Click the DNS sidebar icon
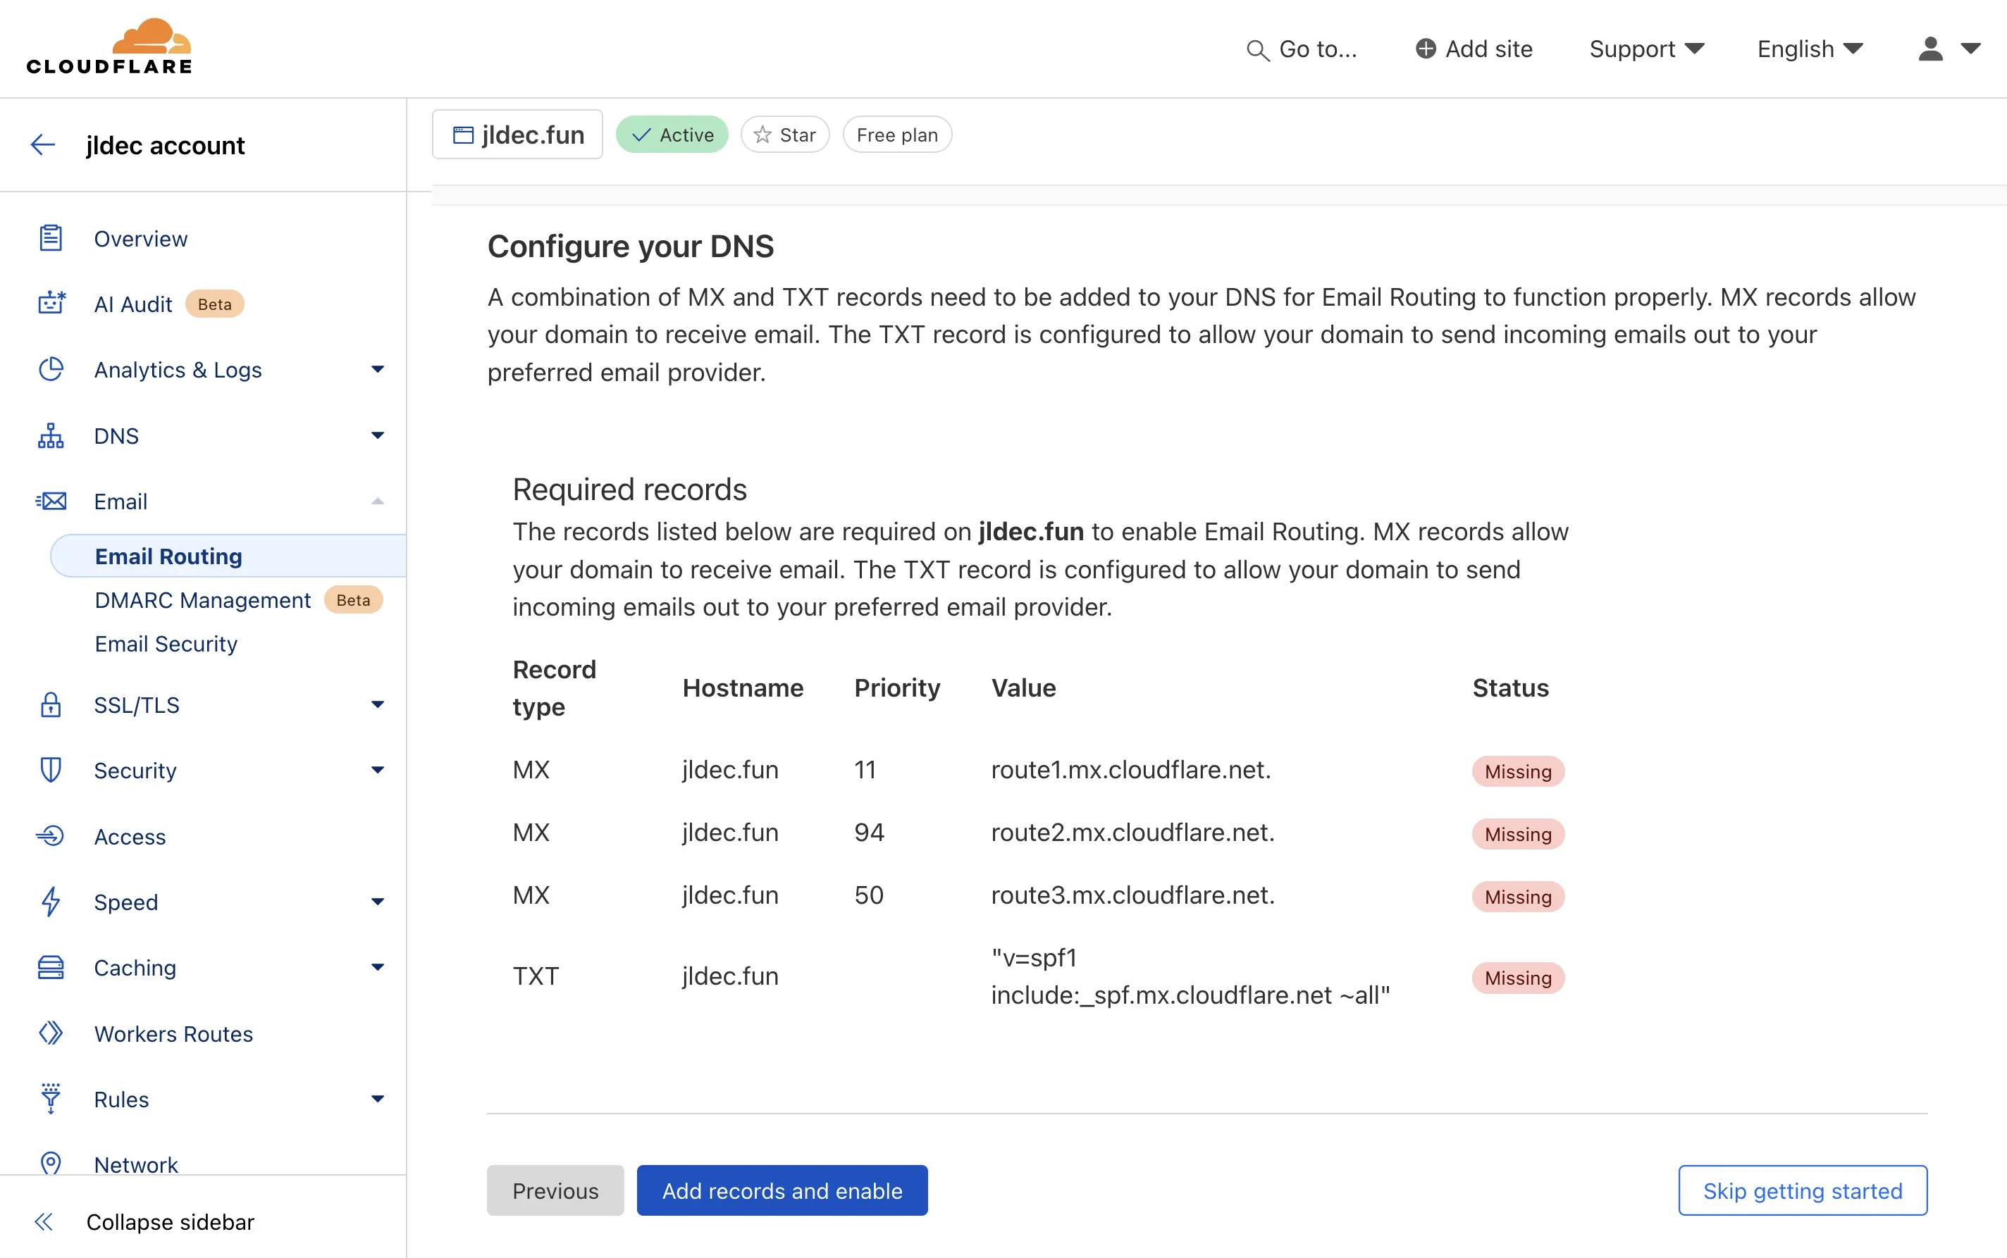The image size is (2007, 1258). (x=51, y=435)
